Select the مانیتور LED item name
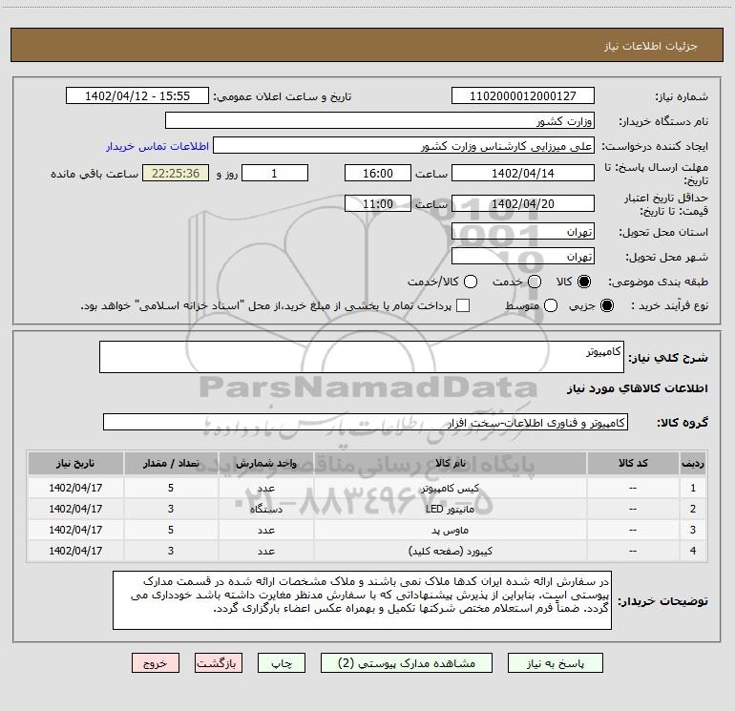 point(450,509)
